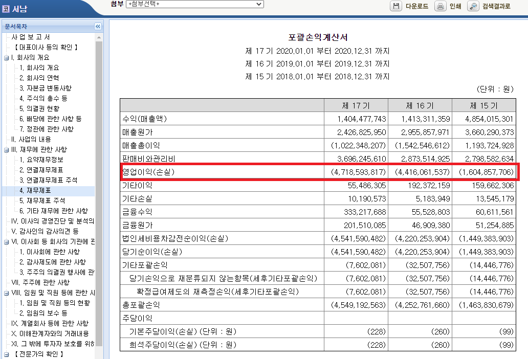The width and height of the screenshot is (528, 359).
Task: Click the 기본주당이익(손실) row label
Action: [183, 331]
